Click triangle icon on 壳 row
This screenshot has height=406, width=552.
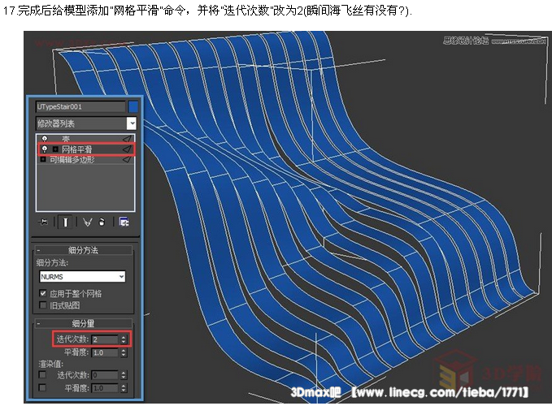(127, 139)
